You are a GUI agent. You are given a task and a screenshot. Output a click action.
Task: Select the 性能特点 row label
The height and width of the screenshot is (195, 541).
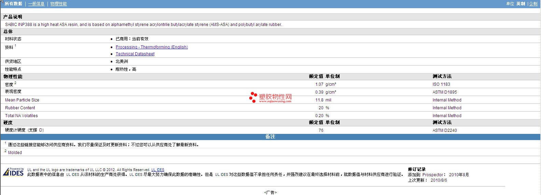point(13,69)
